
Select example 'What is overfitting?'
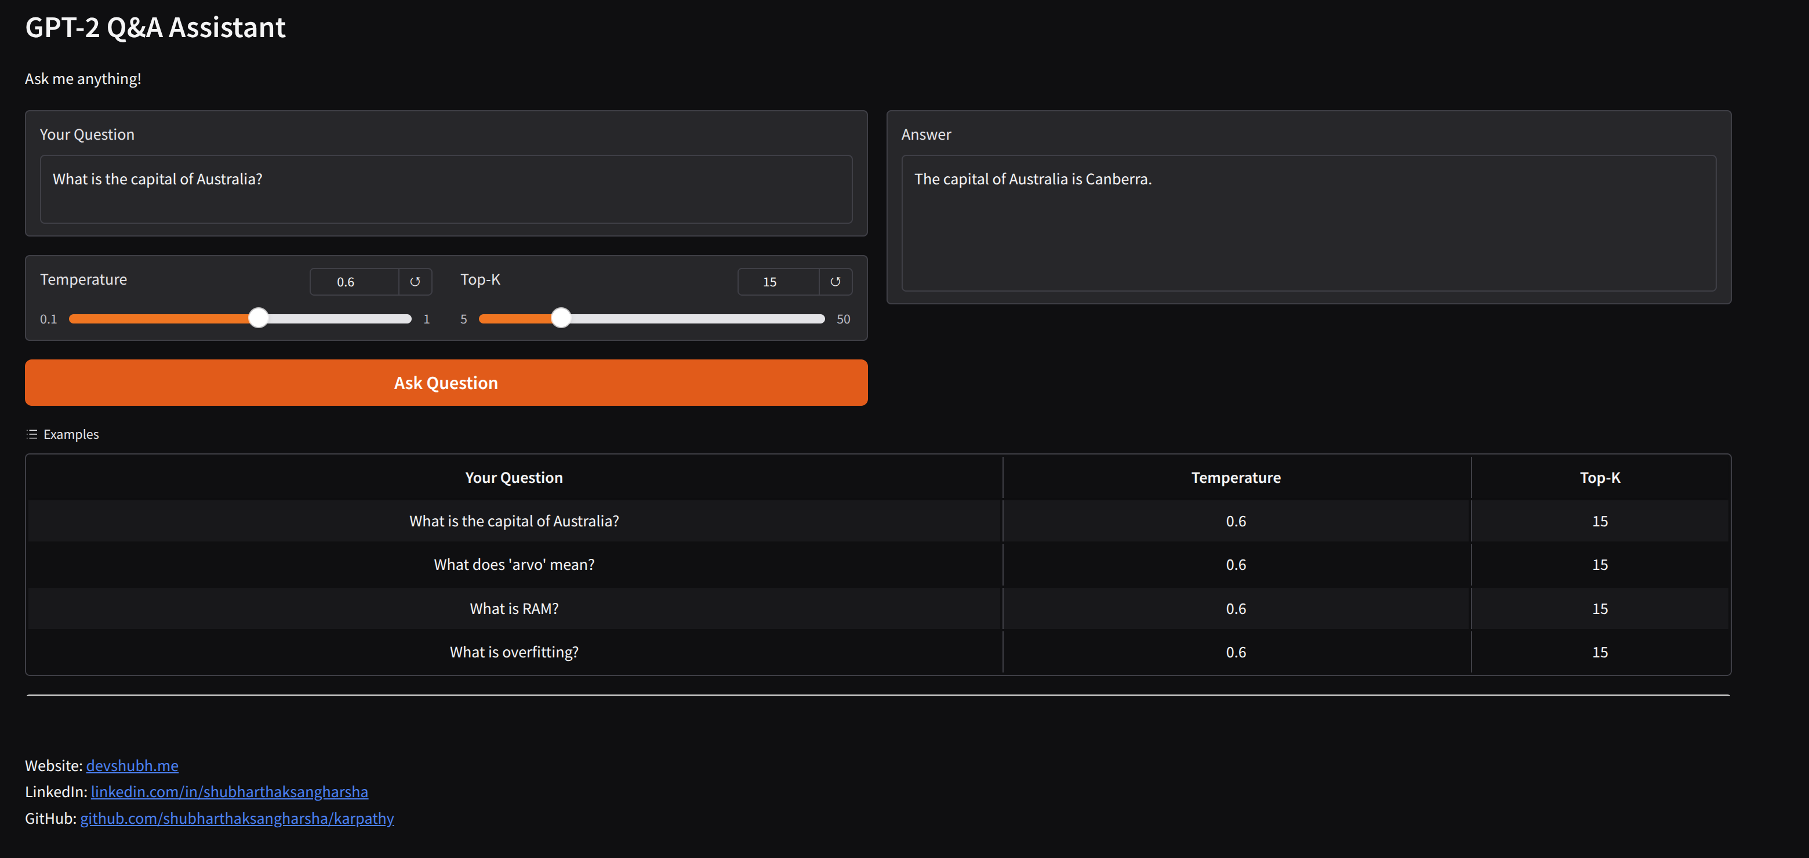(514, 652)
